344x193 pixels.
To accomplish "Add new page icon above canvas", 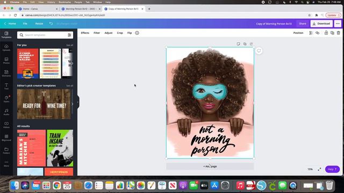I will (251, 44).
